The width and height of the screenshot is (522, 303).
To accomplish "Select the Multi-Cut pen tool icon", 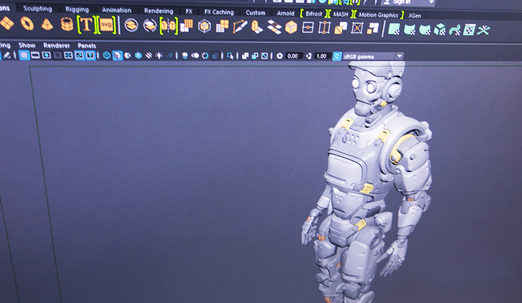I will click(x=240, y=27).
